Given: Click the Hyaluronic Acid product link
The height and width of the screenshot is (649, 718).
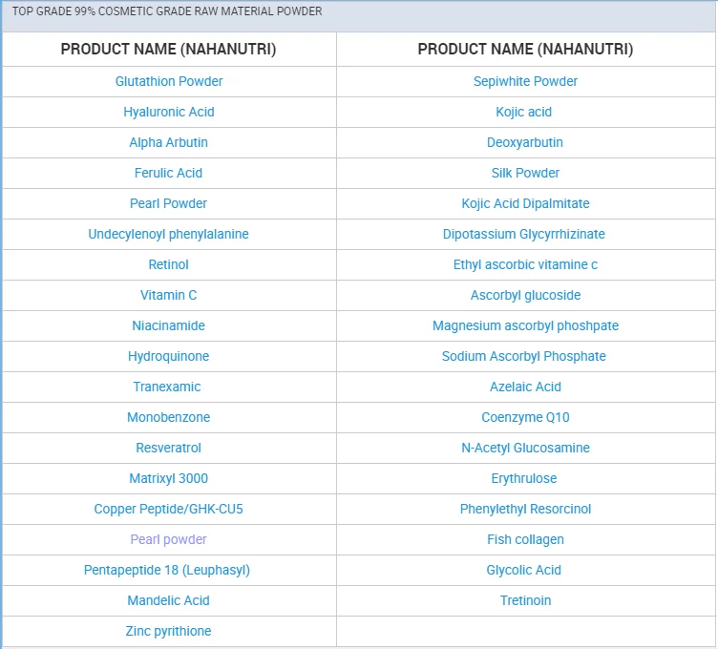Looking at the screenshot, I should [169, 112].
